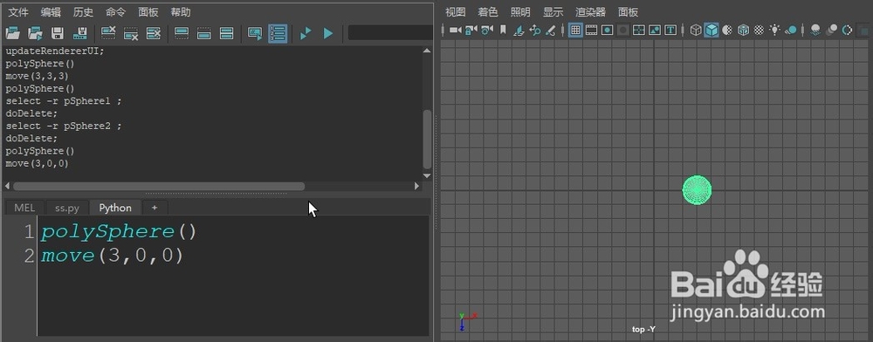Open the script editor 面板 menu
This screenshot has height=342, width=873.
pos(148,12)
